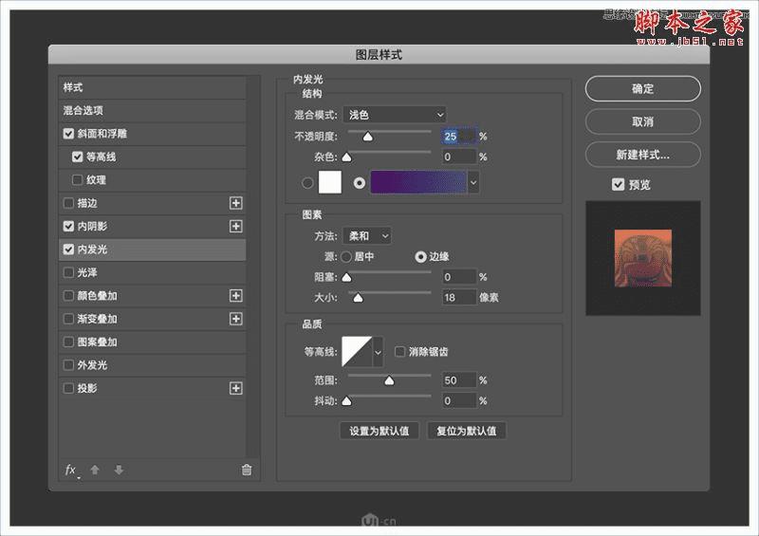Add another 渐变叠加 effect with plus icon
The width and height of the screenshot is (759, 536).
point(235,319)
